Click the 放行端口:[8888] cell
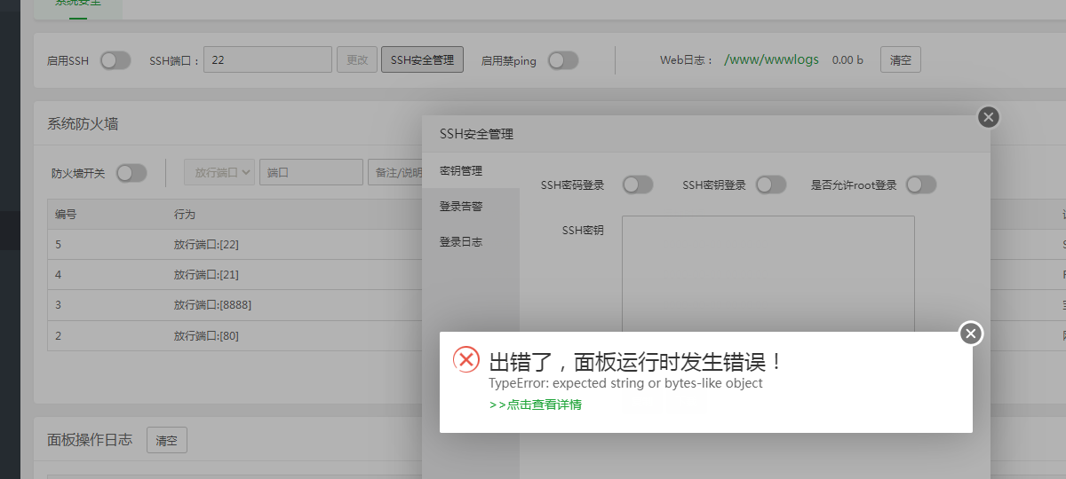This screenshot has height=479, width=1066. coord(213,305)
